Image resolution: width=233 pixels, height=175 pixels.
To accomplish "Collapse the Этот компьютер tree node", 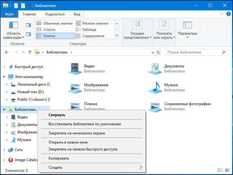I will coord(4,77).
